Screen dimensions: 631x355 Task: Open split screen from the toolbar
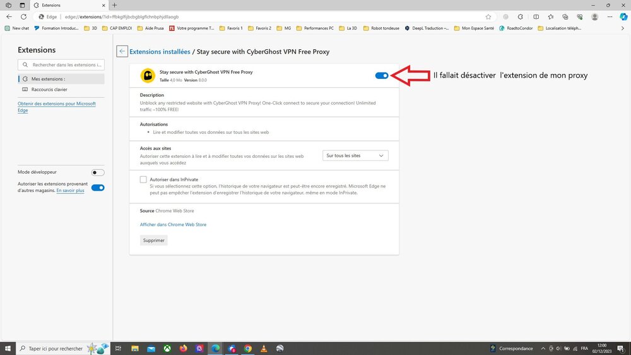(x=536, y=17)
